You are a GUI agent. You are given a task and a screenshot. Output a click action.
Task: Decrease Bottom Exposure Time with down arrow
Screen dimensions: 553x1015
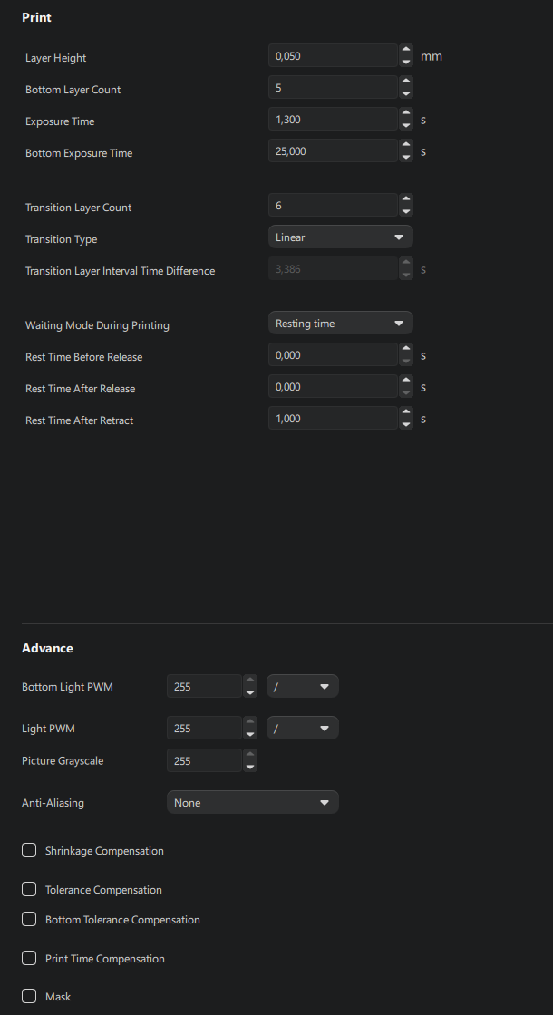click(x=406, y=157)
